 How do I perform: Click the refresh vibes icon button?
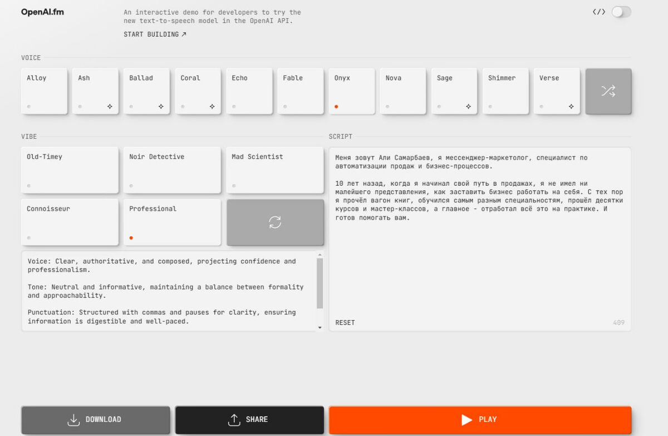(x=275, y=222)
